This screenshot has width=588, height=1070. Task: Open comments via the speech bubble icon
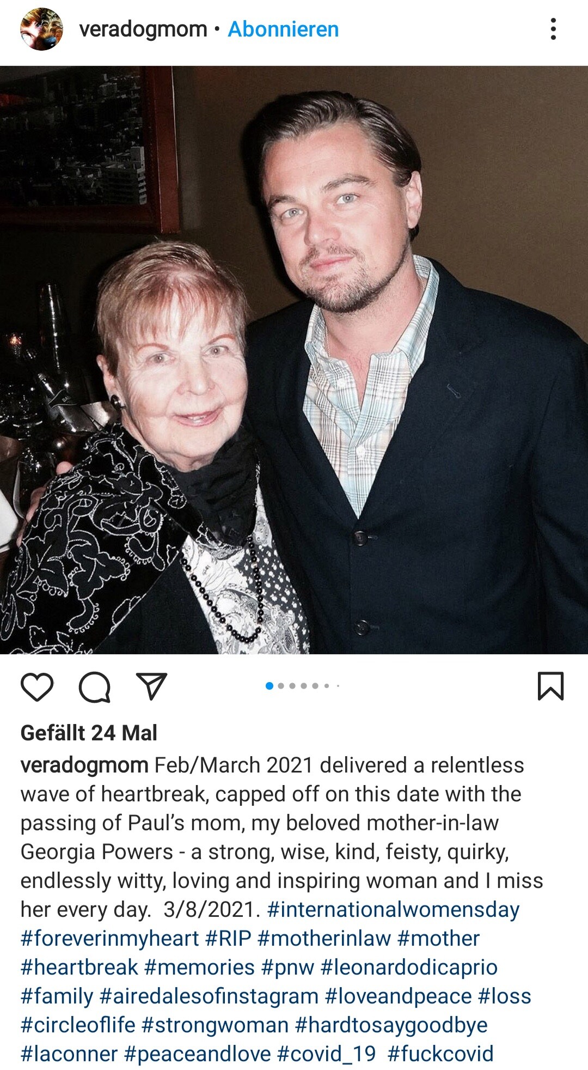[x=95, y=687]
